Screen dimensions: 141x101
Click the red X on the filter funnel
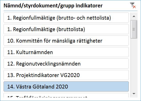134,7
